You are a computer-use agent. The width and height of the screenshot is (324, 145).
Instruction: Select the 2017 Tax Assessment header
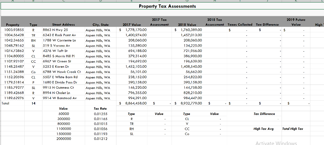[159, 22]
